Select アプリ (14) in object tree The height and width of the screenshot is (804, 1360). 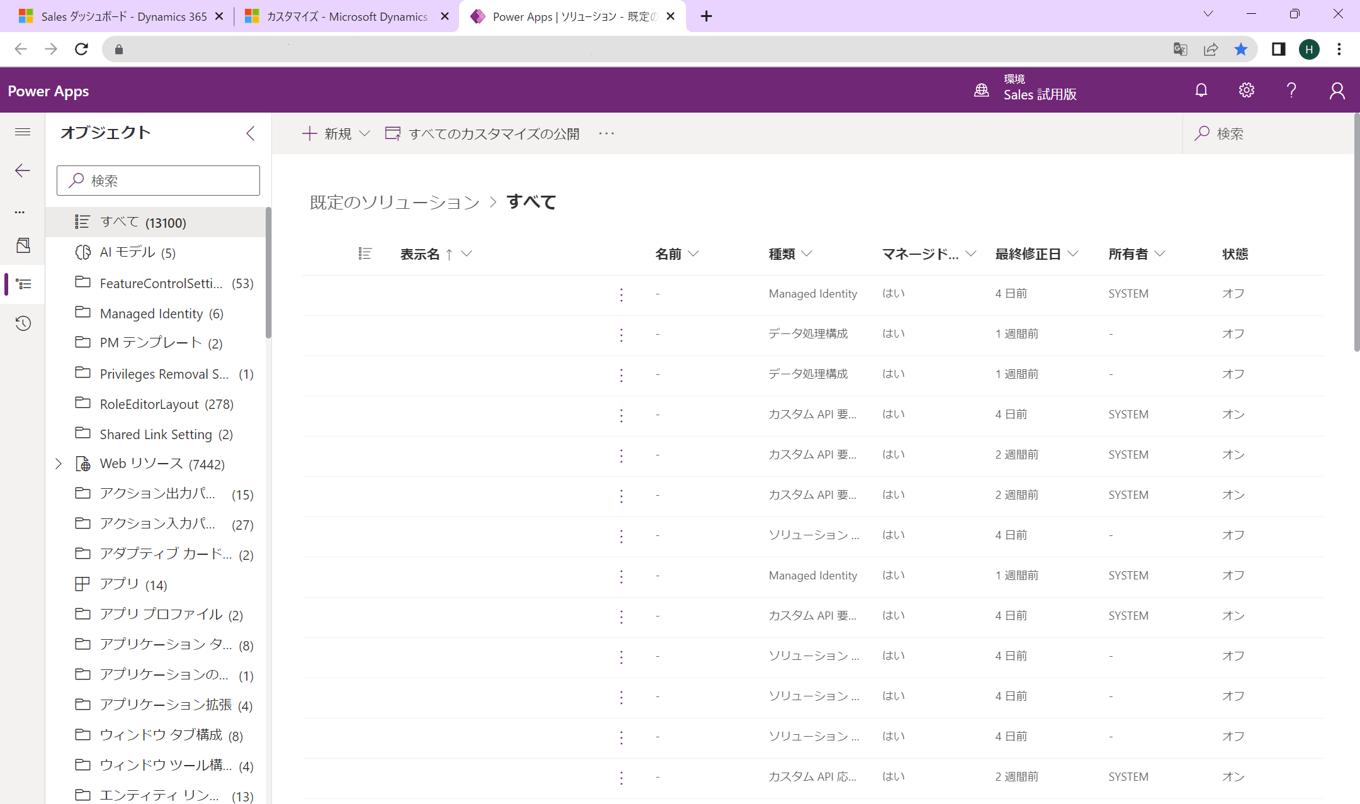pyautogui.click(x=156, y=584)
